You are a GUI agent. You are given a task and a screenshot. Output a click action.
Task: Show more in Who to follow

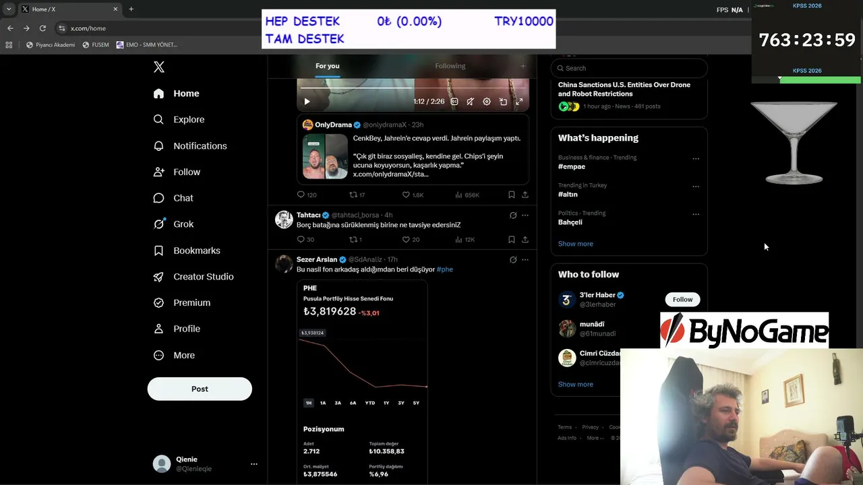point(576,385)
